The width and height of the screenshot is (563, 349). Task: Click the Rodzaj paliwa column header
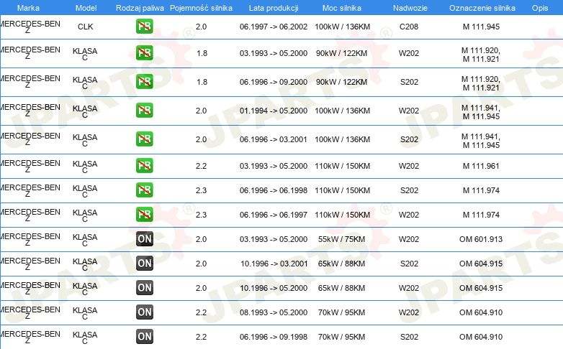(x=140, y=8)
